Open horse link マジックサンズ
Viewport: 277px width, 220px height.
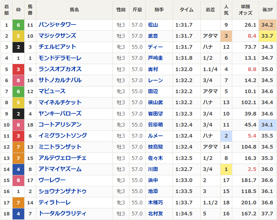57,36
